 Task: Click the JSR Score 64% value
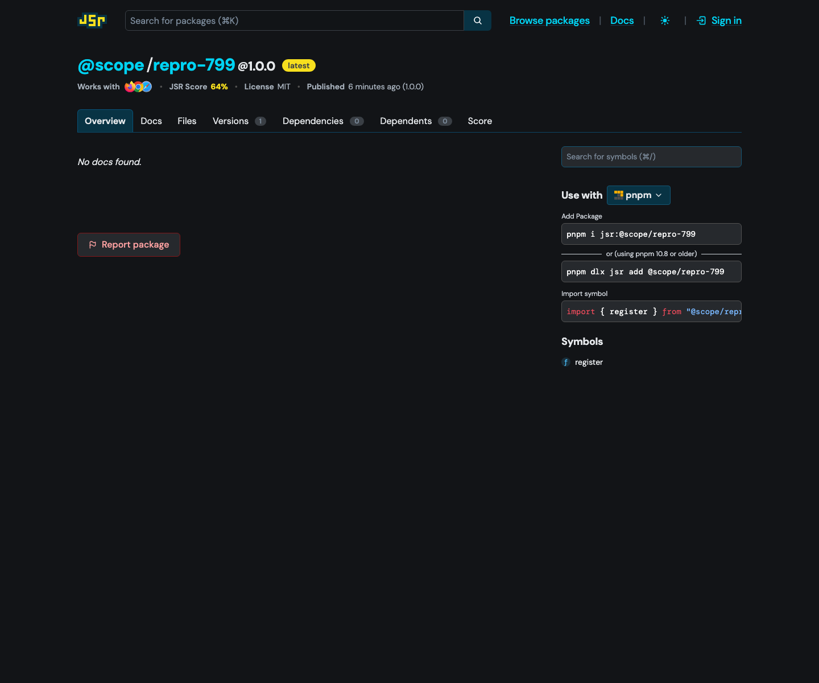[x=219, y=87]
